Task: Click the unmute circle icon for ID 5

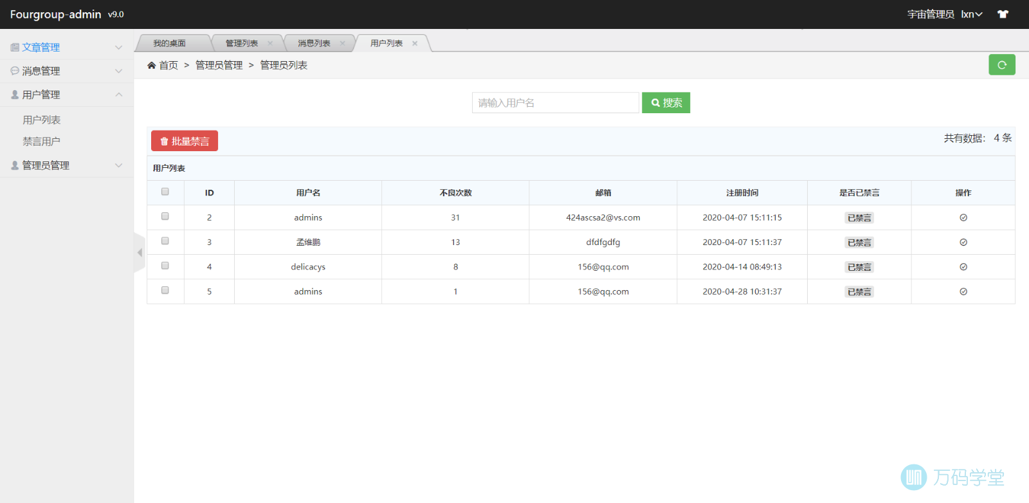Action: pyautogui.click(x=963, y=291)
